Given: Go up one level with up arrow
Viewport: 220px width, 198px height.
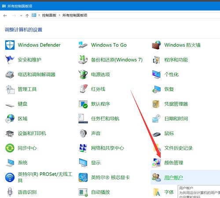Looking at the screenshot, I should click(x=27, y=15).
